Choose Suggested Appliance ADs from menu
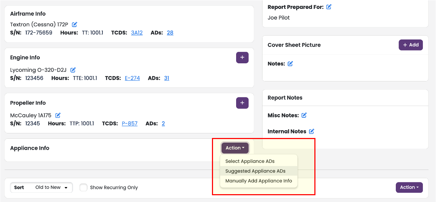The image size is (436, 202). [255, 171]
